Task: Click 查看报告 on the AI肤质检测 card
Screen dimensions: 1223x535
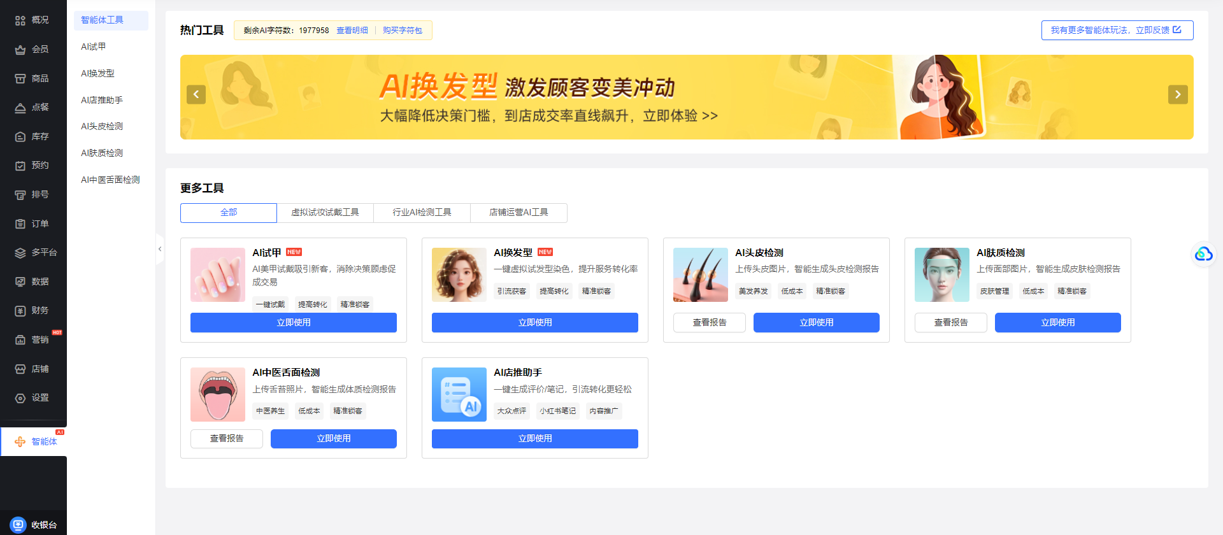Action: [951, 323]
